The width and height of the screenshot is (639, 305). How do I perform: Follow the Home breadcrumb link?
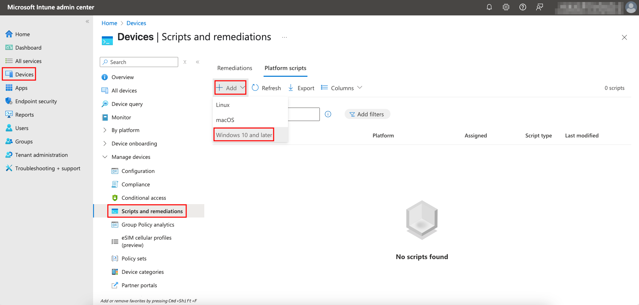(x=109, y=23)
